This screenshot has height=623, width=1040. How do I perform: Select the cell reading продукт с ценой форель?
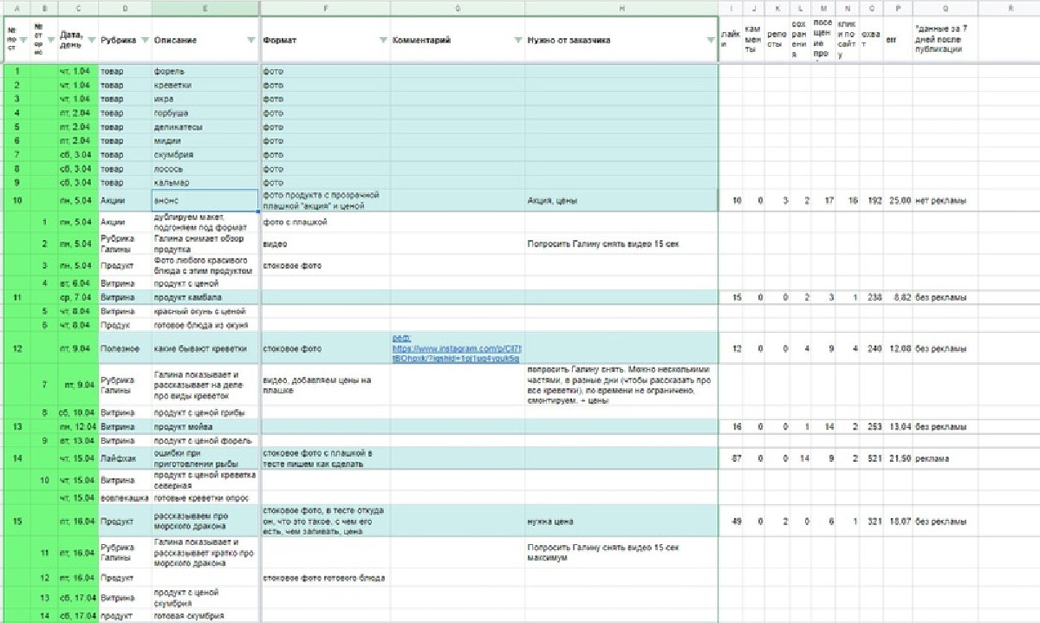coord(205,440)
